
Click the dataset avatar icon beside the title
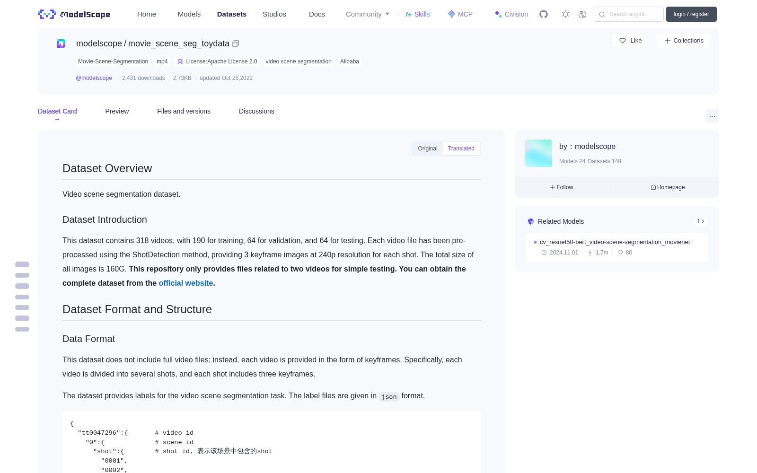(x=61, y=44)
